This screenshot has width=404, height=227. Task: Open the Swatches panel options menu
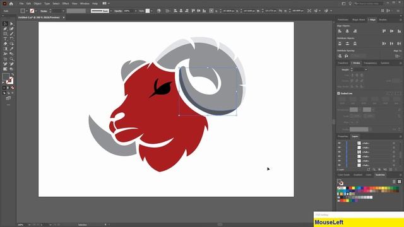coord(401,175)
